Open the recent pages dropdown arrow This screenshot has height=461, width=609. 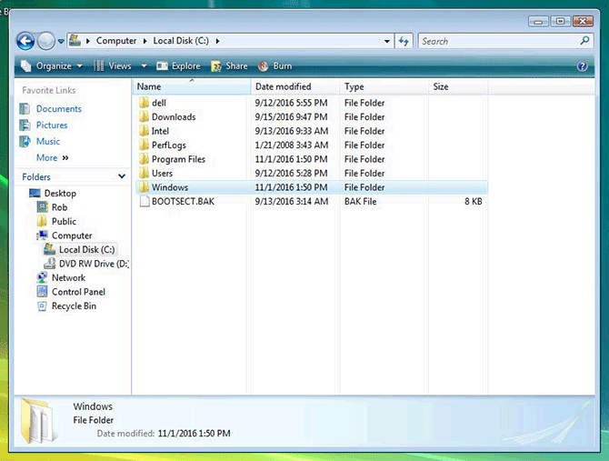[61, 41]
